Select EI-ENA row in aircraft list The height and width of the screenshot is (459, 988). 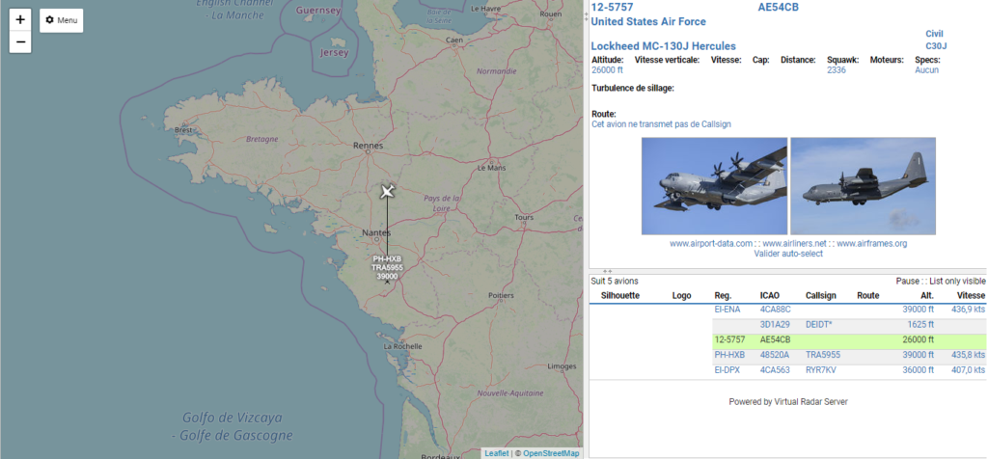787,310
